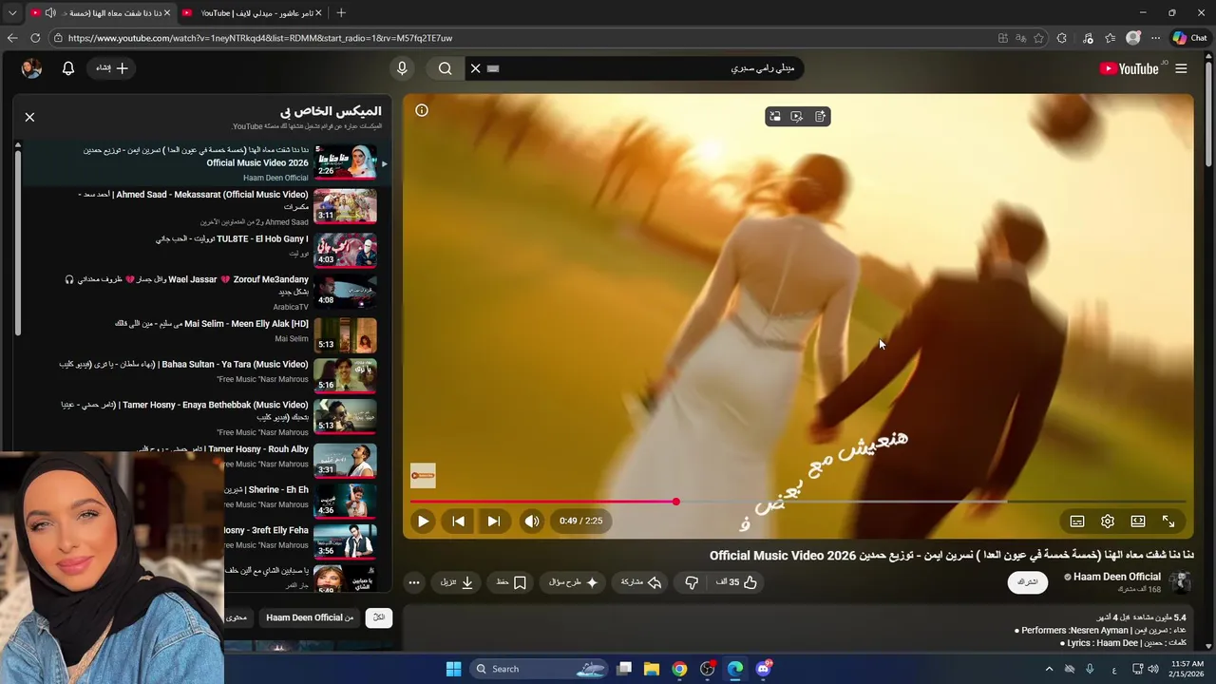The height and width of the screenshot is (684, 1216).
Task: Share the video
Action: pyautogui.click(x=641, y=582)
